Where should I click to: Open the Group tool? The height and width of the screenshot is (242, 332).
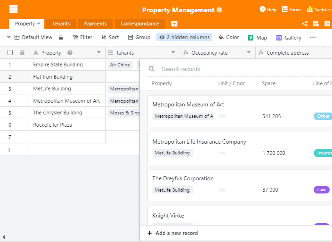click(139, 37)
